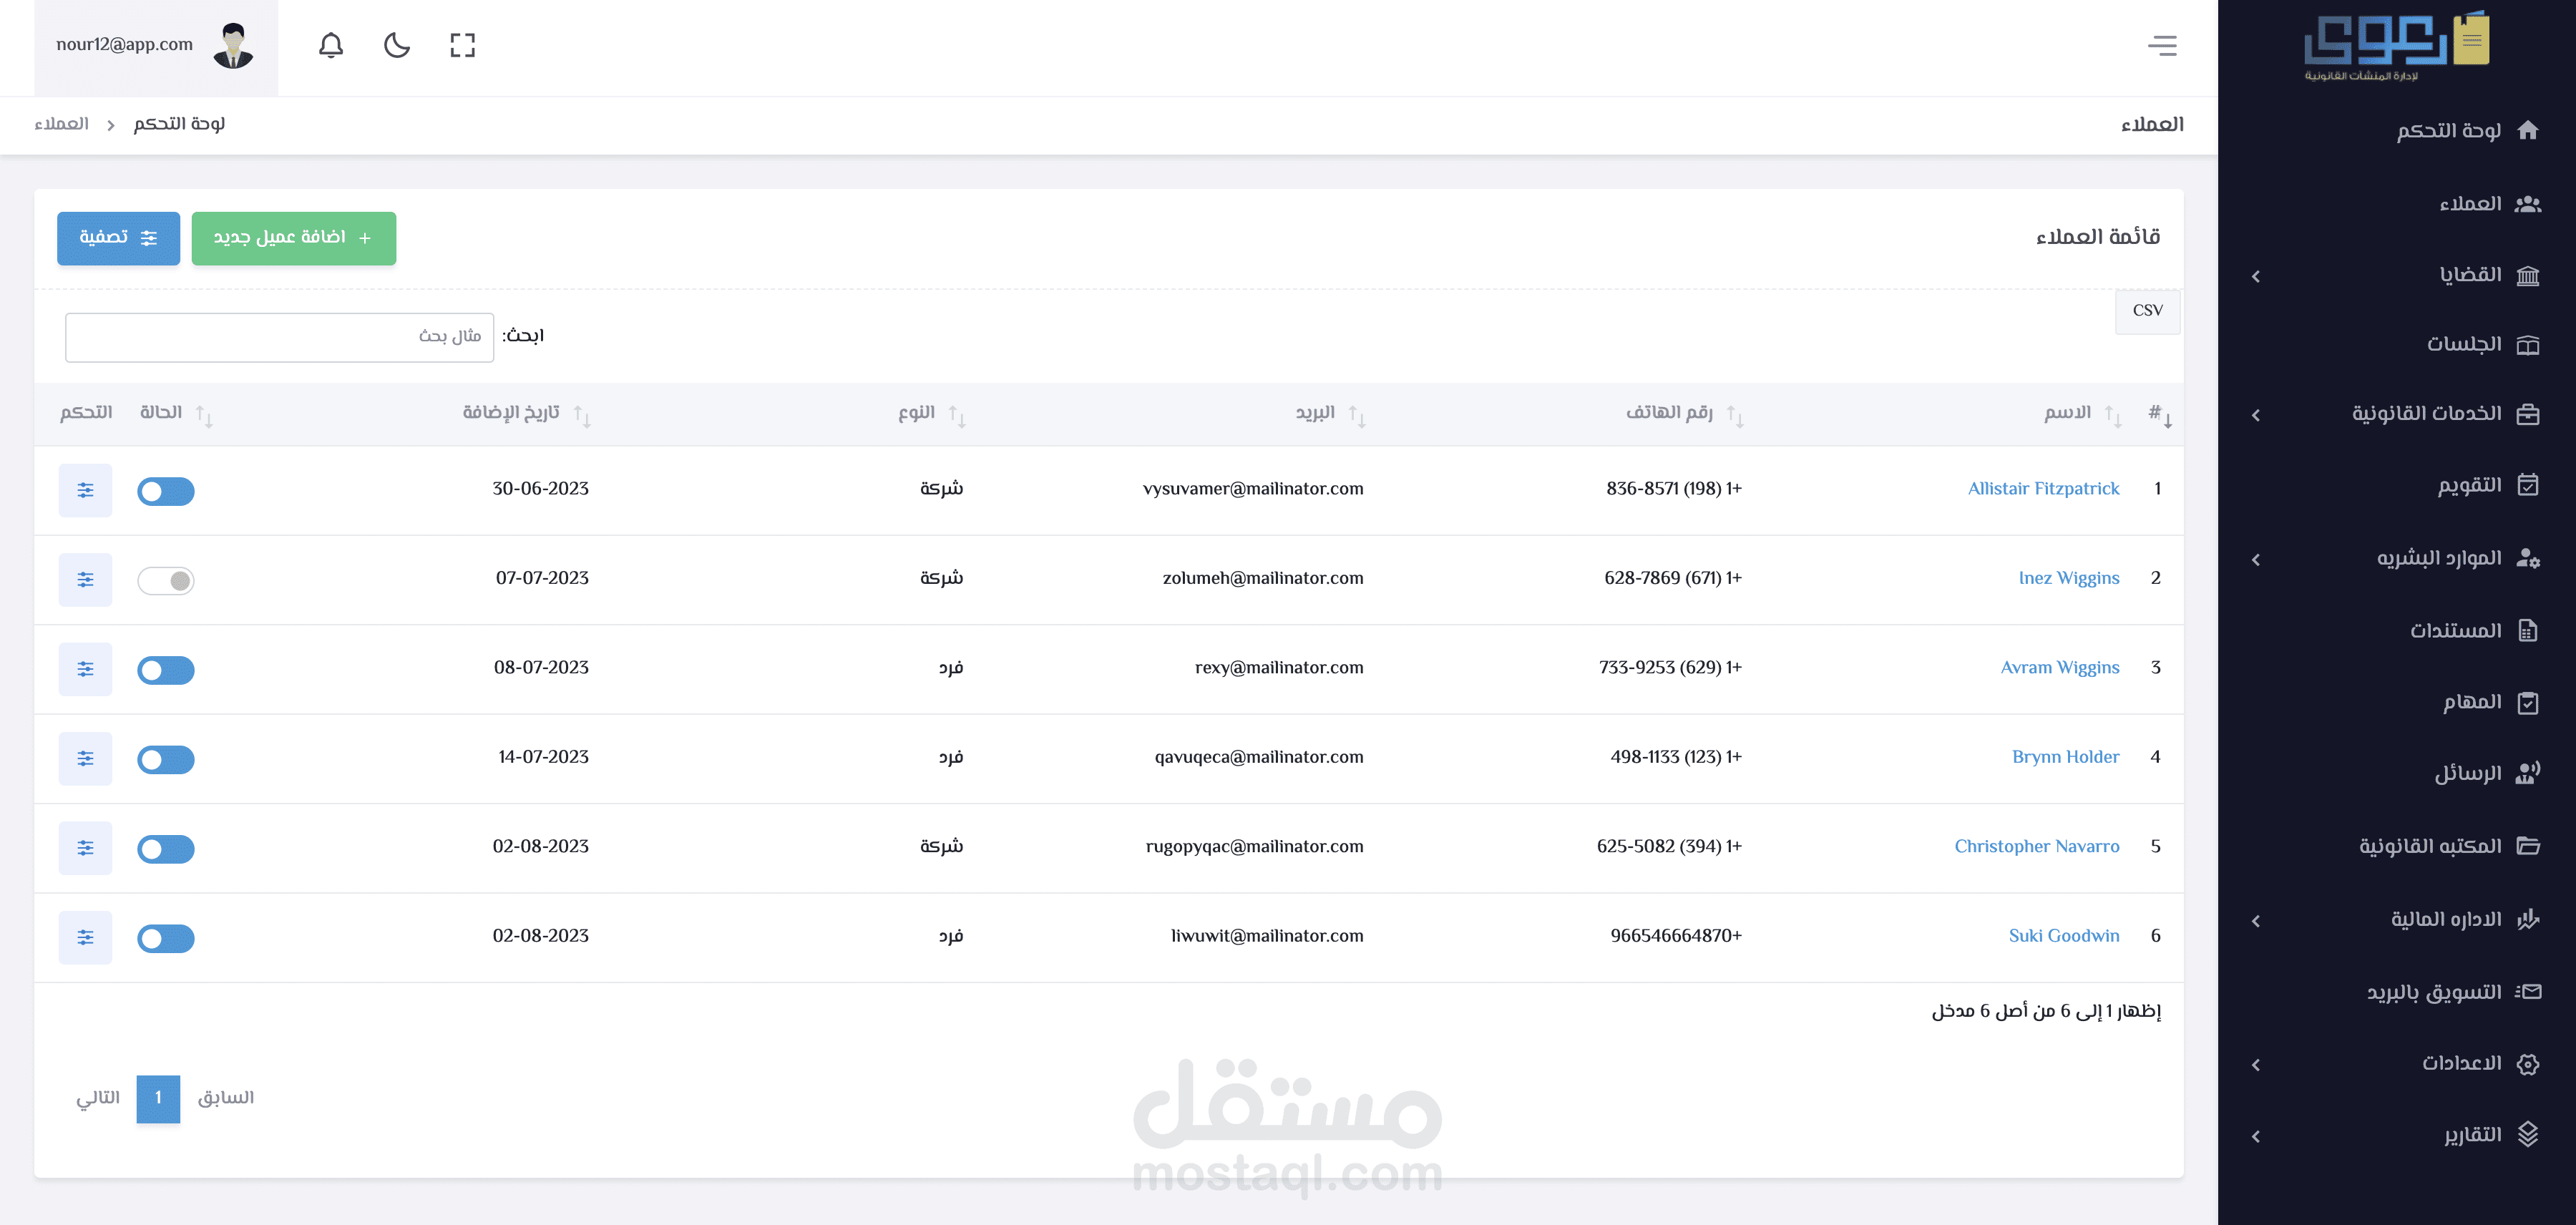The image size is (2576, 1225).
Task: Go to التقويم in the sidebar
Action: [2469, 485]
